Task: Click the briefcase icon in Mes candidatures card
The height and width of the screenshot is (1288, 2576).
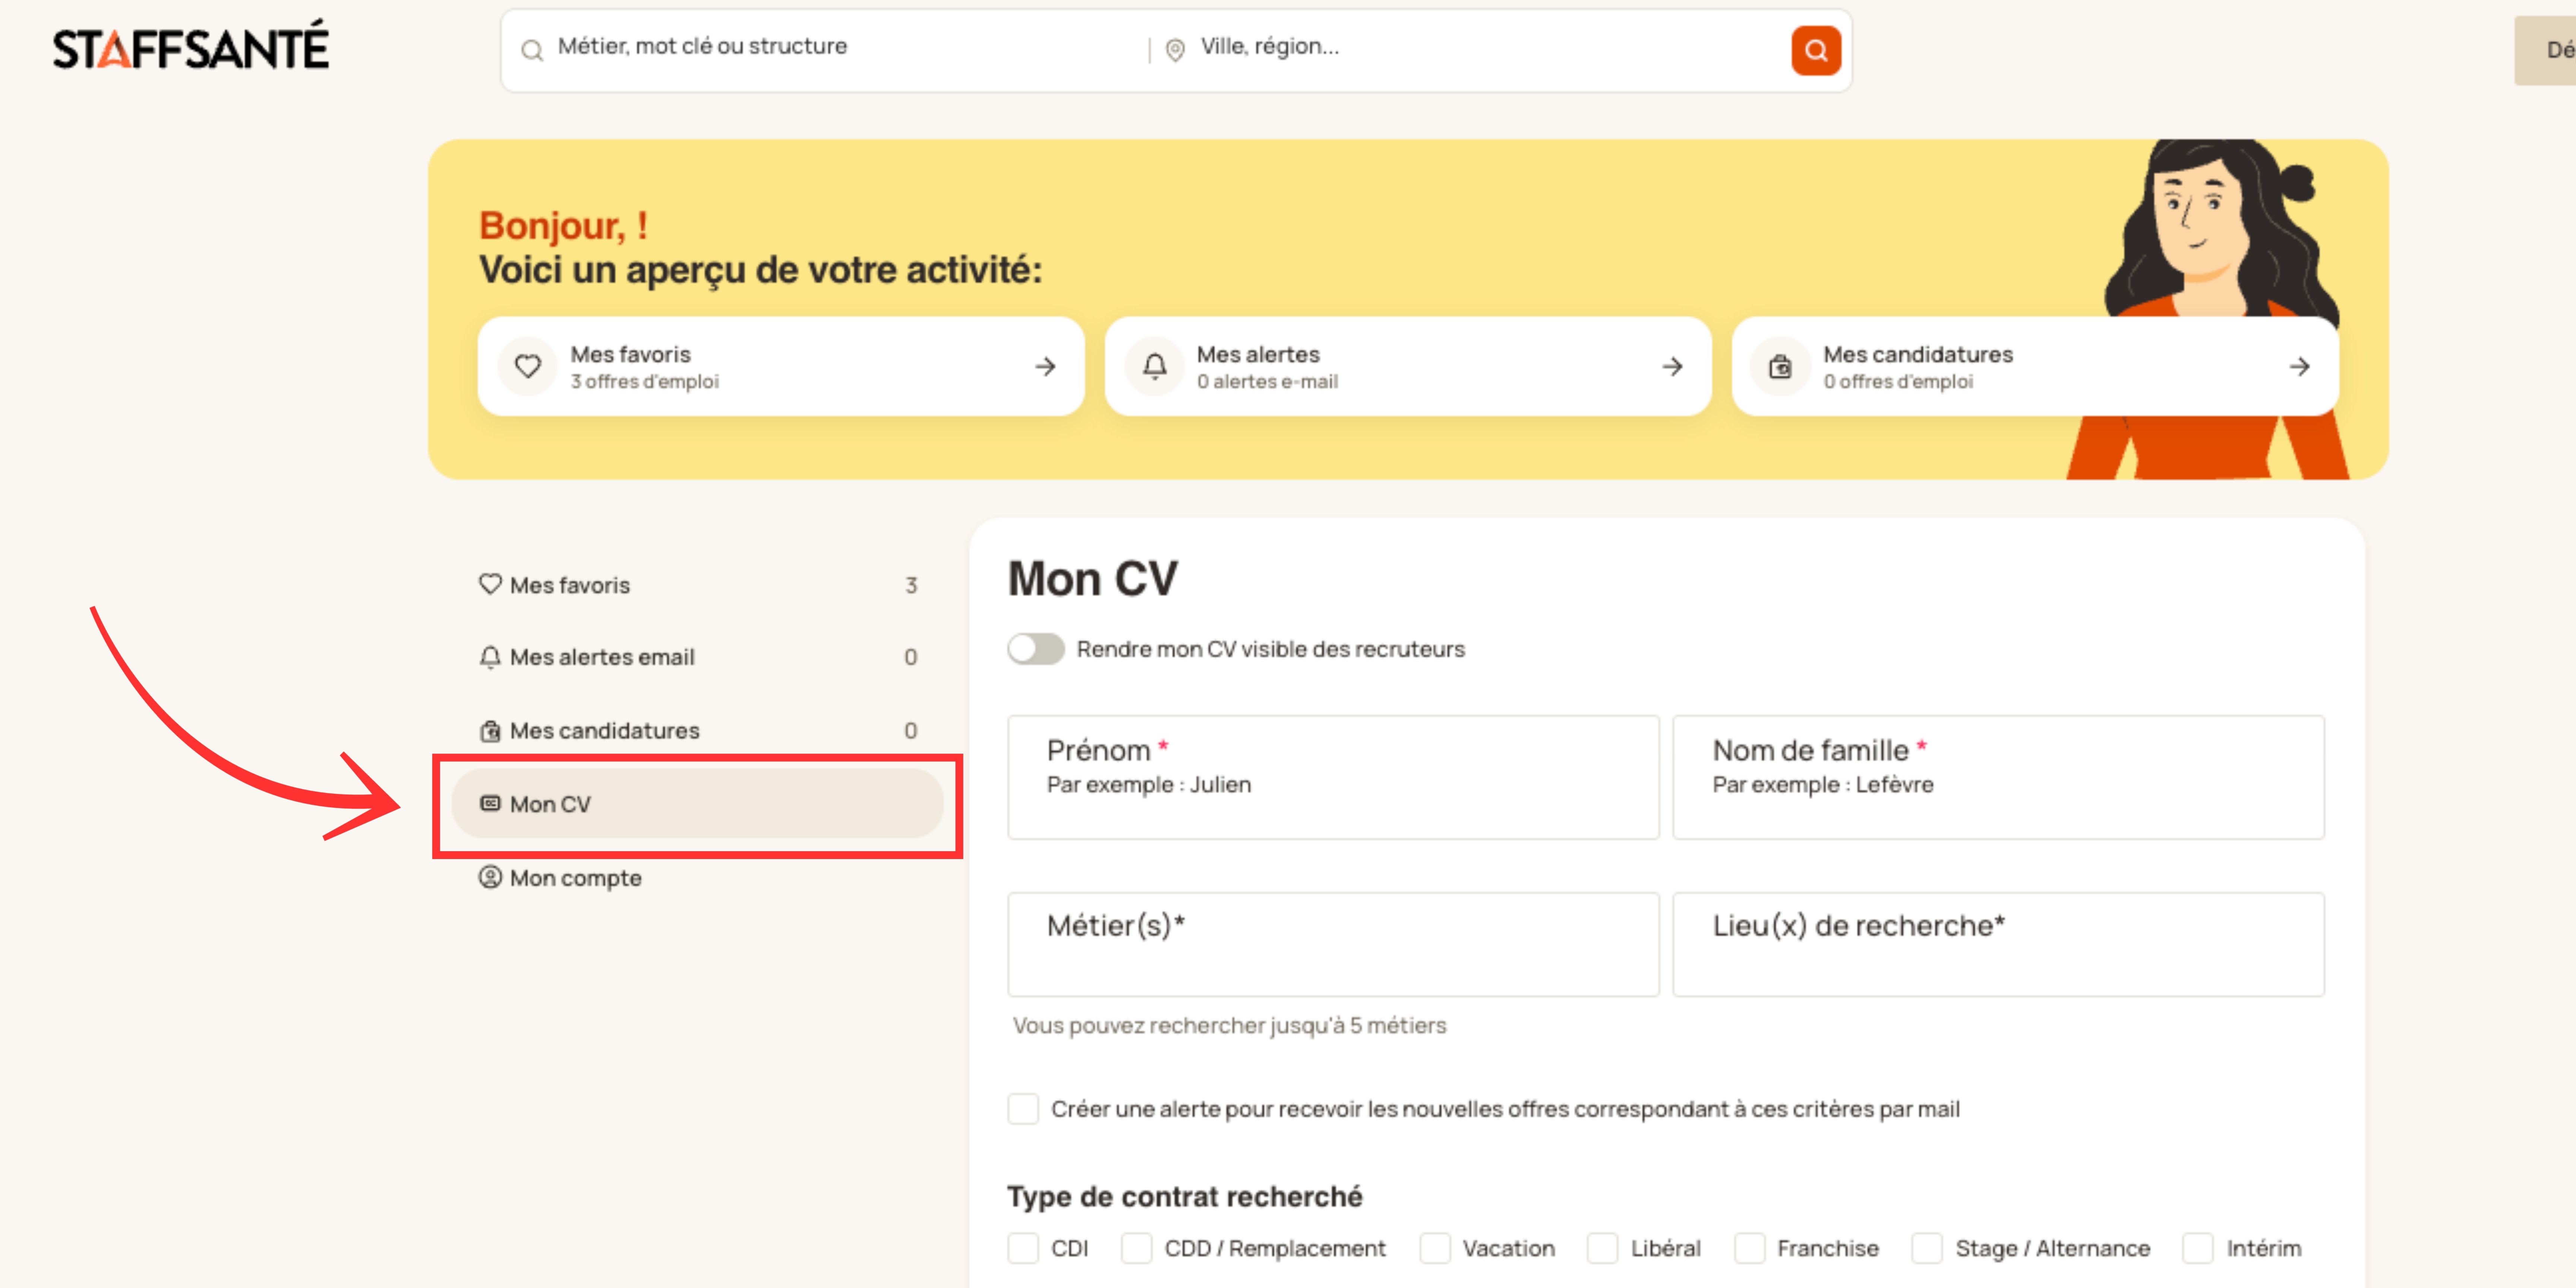Action: pyautogui.click(x=1780, y=367)
